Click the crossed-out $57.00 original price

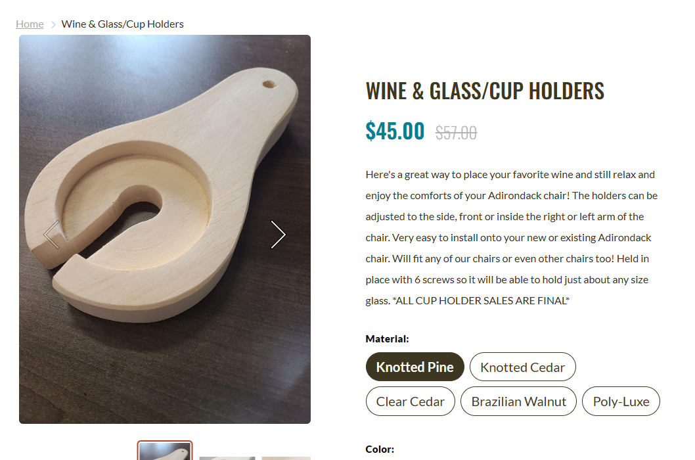pos(456,133)
